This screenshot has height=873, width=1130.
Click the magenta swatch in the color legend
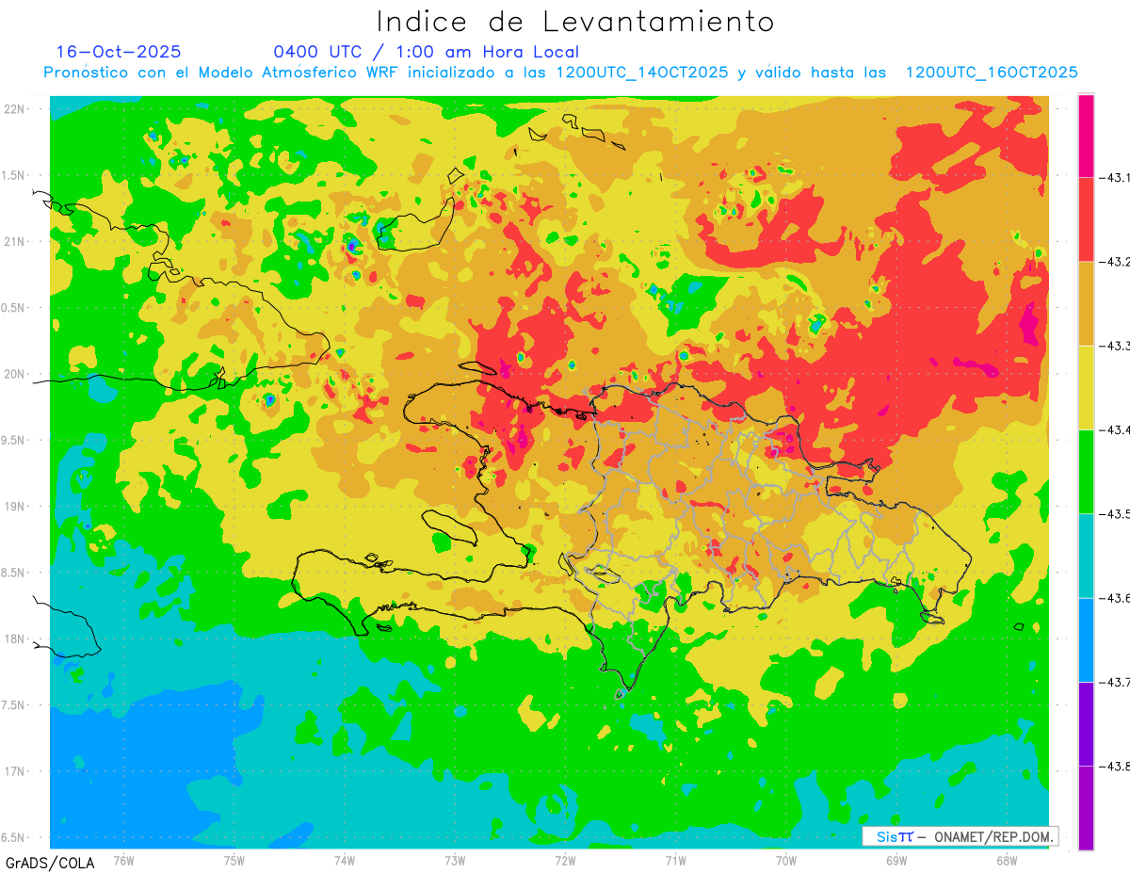pyautogui.click(x=1086, y=136)
